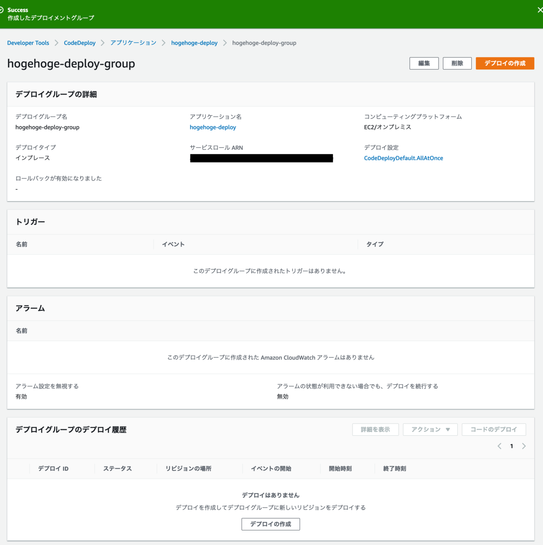This screenshot has width=543, height=545.
Task: Open the アクション dropdown
Action: click(x=430, y=429)
